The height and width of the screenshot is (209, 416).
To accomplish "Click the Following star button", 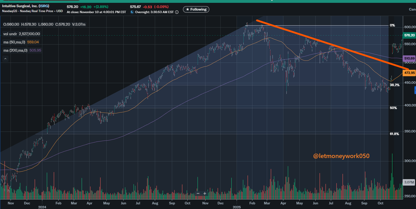I will click(196, 9).
